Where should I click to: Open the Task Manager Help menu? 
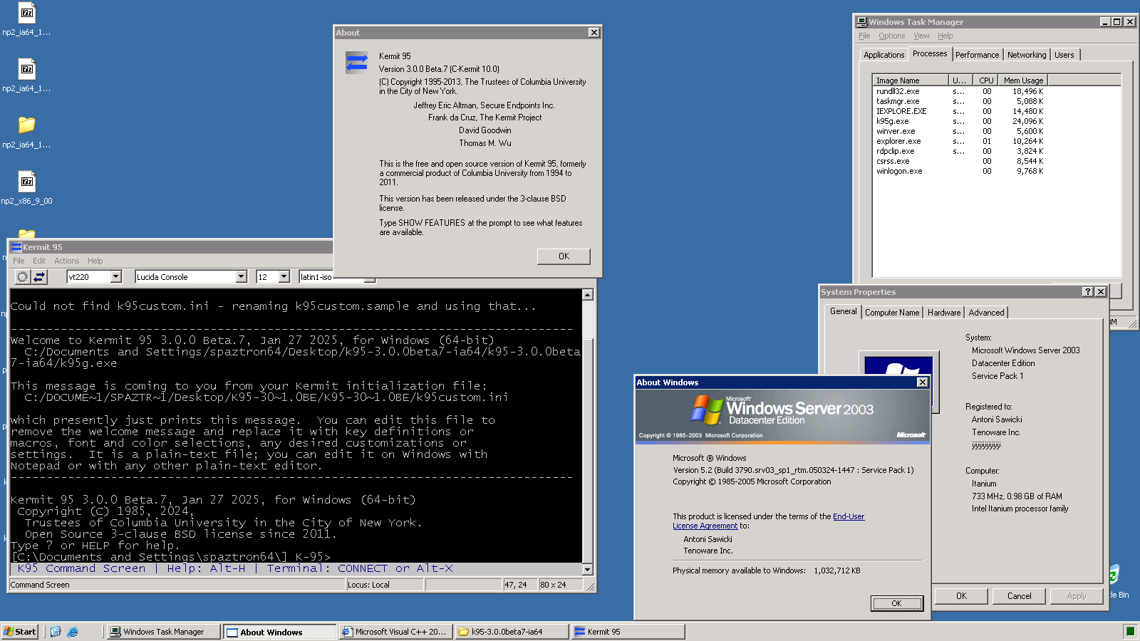pos(945,36)
